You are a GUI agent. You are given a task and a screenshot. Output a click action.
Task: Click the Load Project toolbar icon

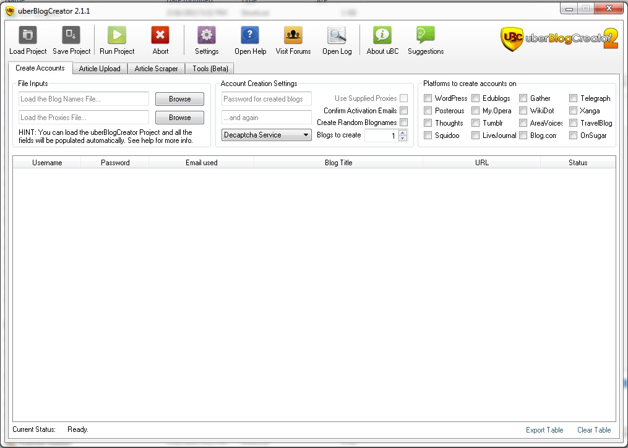[28, 35]
